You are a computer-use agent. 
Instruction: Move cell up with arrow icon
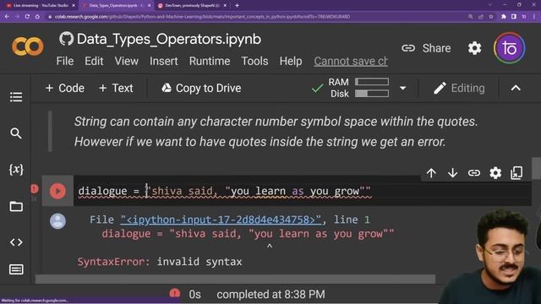click(x=431, y=172)
